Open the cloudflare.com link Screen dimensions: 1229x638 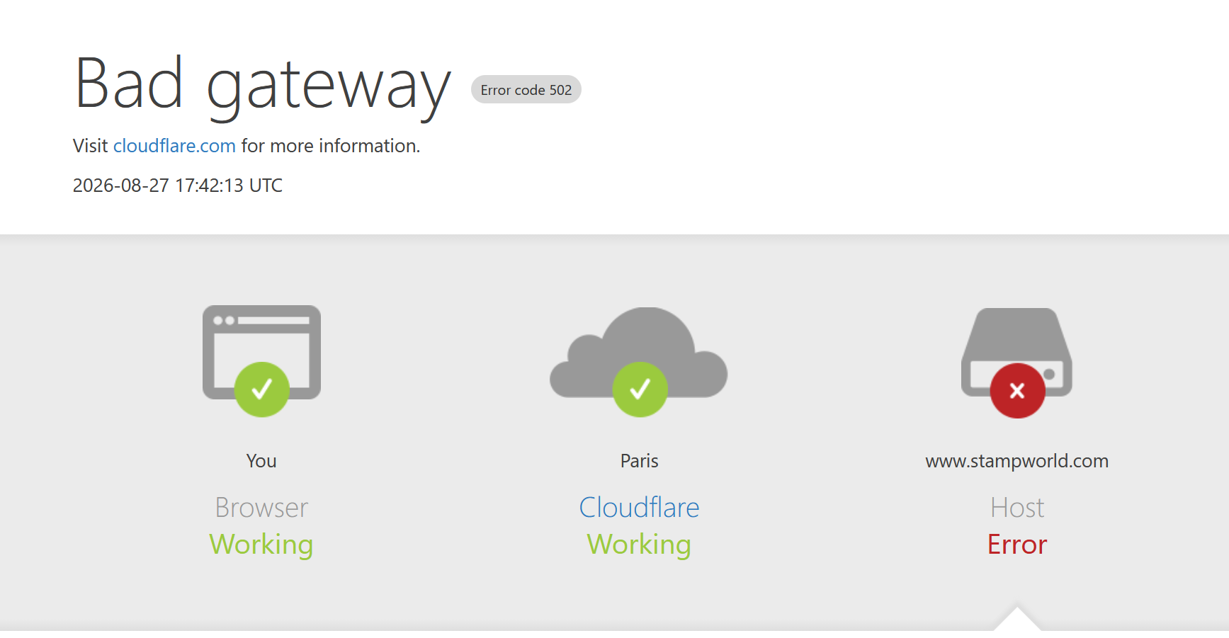tap(174, 146)
